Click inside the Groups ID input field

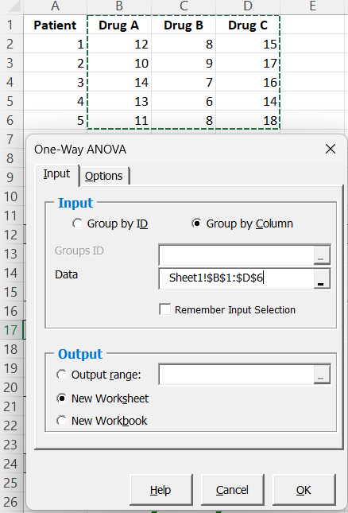(x=237, y=255)
